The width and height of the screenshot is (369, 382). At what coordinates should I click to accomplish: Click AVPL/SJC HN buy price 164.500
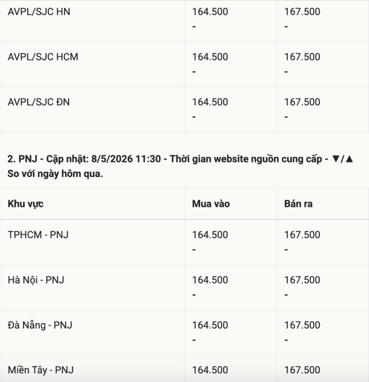(210, 12)
